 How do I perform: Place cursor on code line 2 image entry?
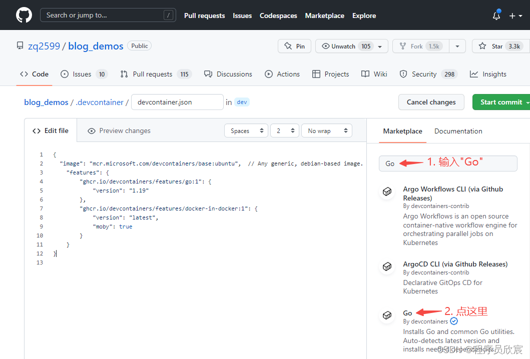pyautogui.click(x=211, y=163)
